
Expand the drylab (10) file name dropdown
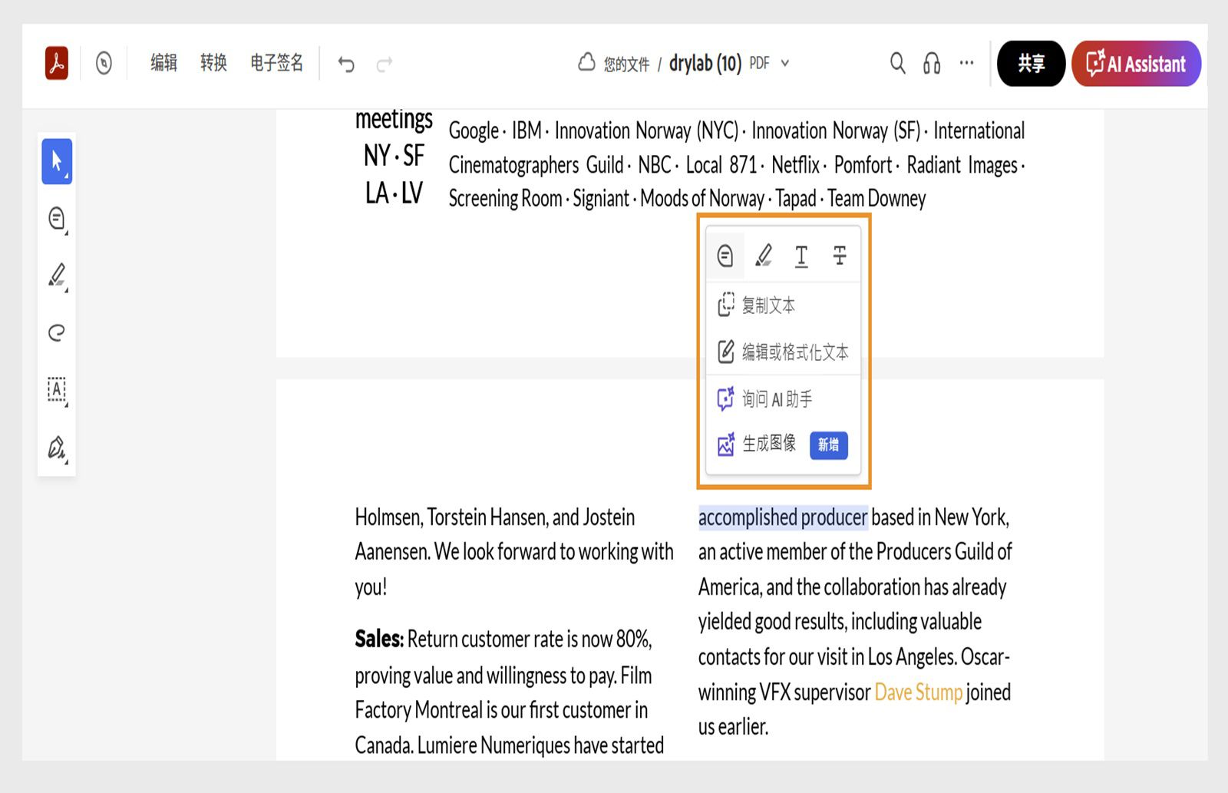click(x=785, y=63)
